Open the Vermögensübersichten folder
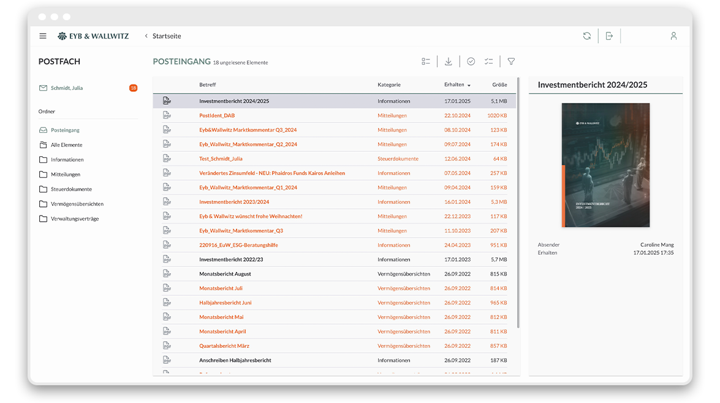 pyautogui.click(x=77, y=203)
